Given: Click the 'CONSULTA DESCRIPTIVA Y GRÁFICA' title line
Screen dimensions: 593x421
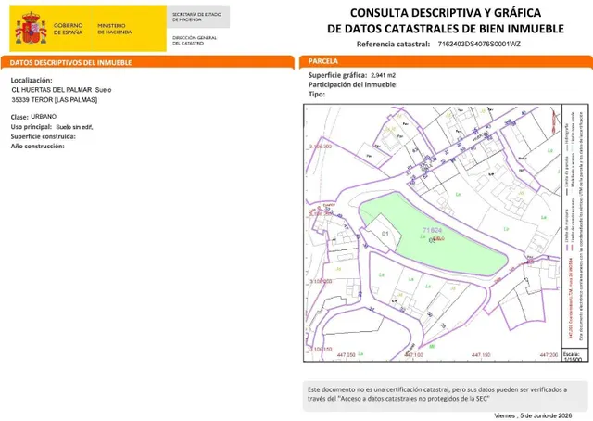Looking at the screenshot, I should click(446, 13).
